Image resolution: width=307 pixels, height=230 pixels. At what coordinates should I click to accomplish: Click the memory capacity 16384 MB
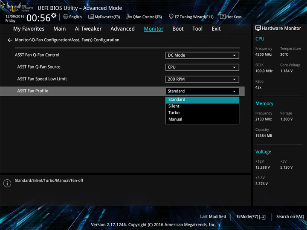[x=264, y=135]
